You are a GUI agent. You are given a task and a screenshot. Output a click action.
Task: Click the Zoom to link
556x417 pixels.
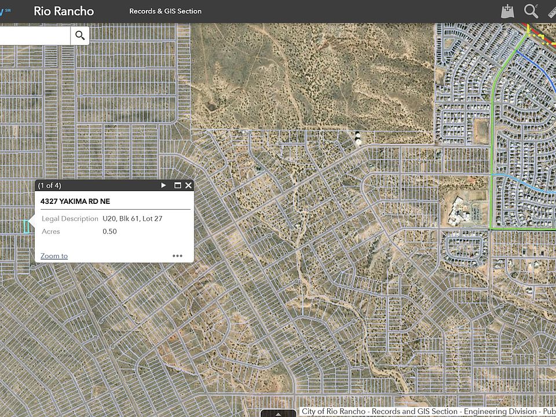point(54,256)
